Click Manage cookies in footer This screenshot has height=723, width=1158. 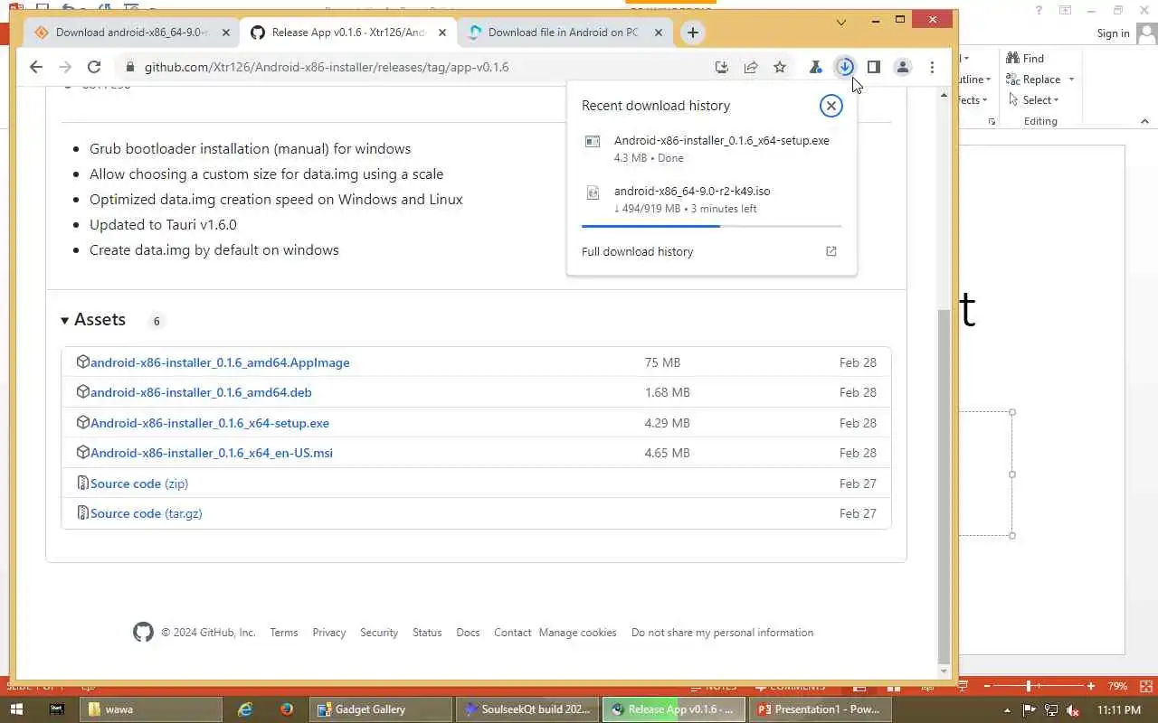(x=578, y=633)
